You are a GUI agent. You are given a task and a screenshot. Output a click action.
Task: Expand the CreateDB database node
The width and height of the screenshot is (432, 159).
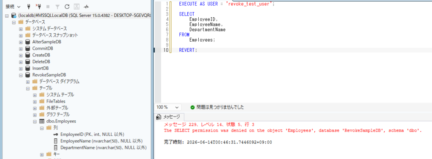[x=21, y=55]
